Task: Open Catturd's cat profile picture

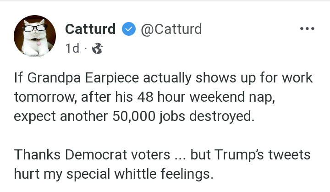Action: (x=35, y=36)
